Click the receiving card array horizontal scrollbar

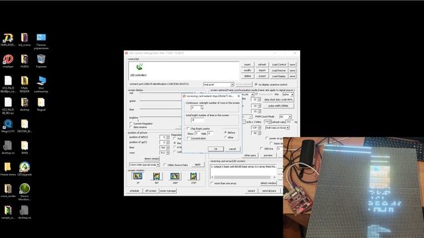click(x=243, y=177)
